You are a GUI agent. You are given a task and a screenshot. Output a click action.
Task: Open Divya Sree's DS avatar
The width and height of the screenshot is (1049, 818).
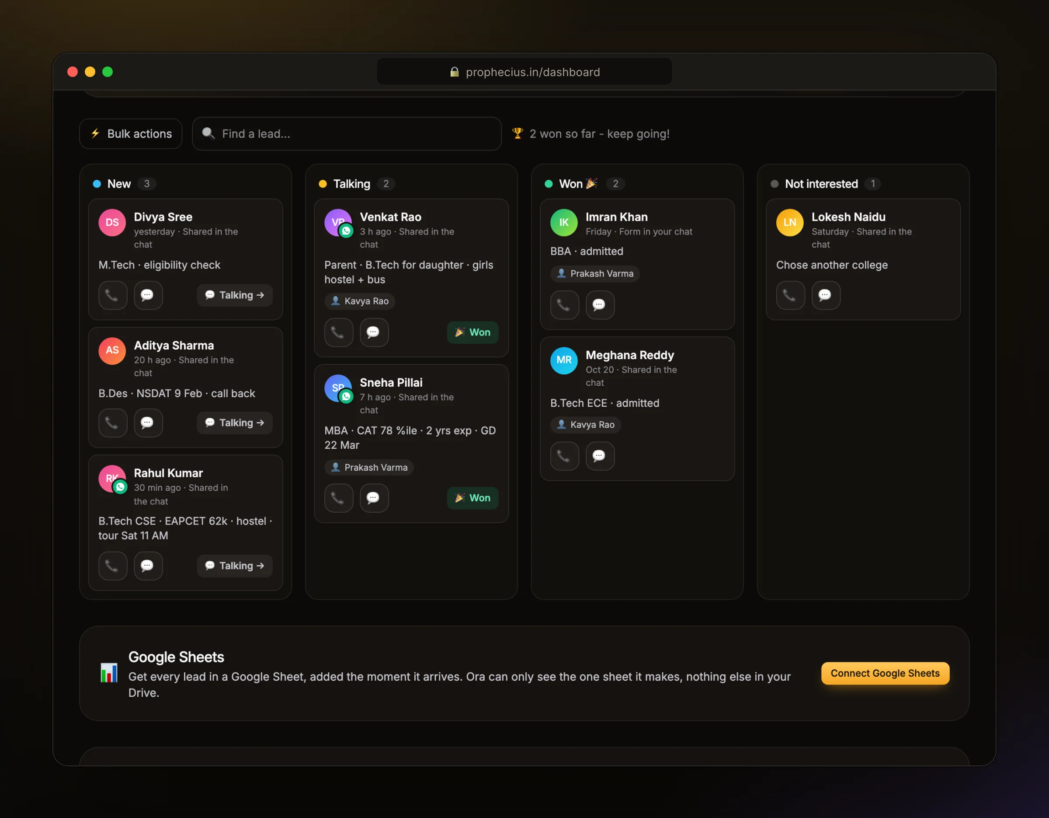point(112,223)
